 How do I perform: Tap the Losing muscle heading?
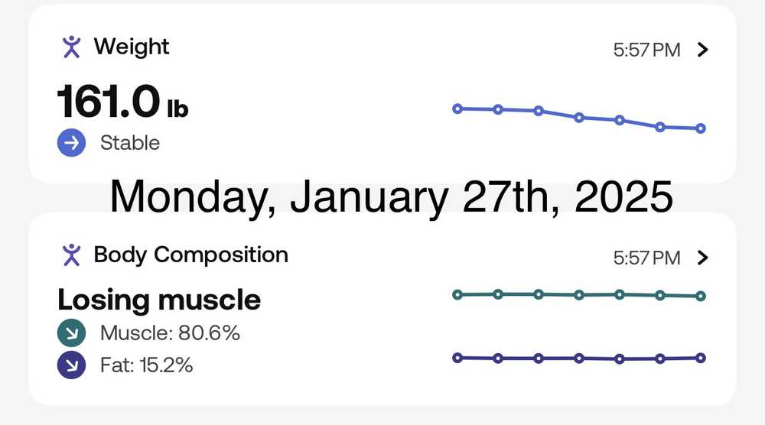pos(159,300)
